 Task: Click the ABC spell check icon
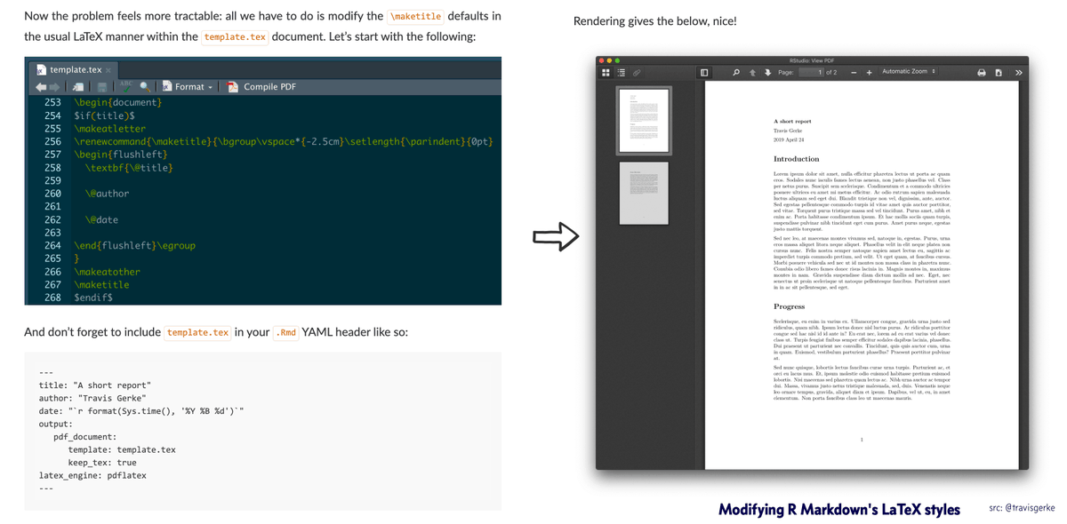click(x=126, y=86)
